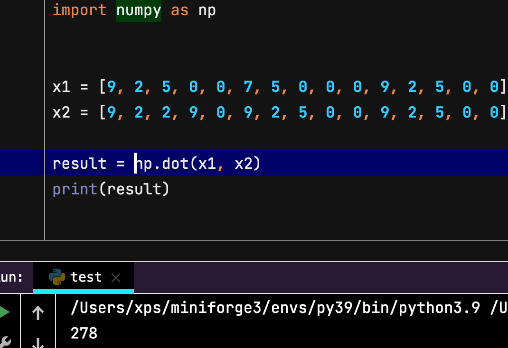Click the result variable on highlighted line
The image size is (508, 348).
tap(79, 164)
